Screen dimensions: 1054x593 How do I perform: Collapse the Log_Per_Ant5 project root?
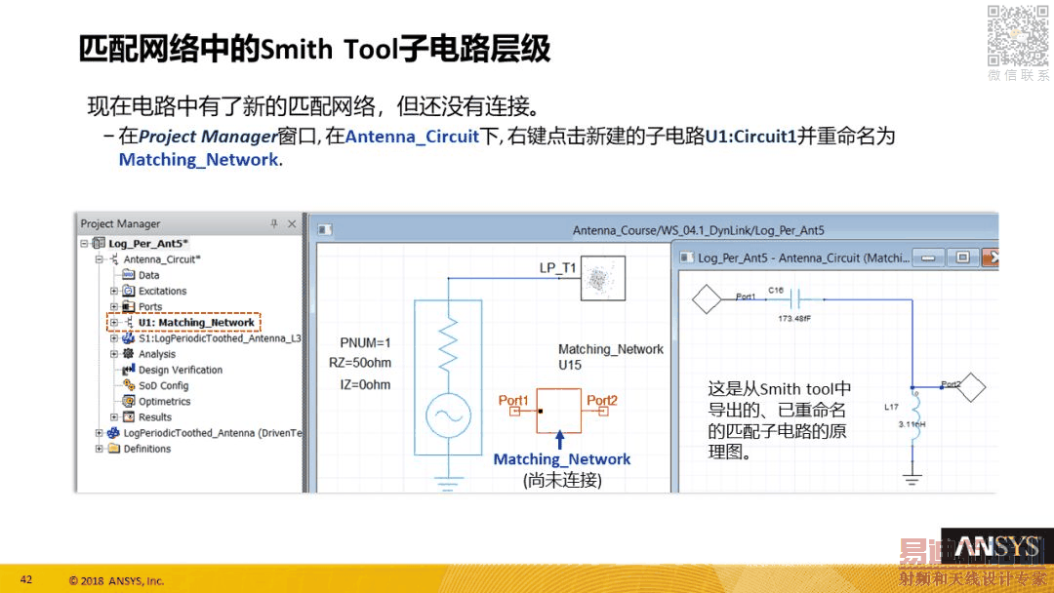coord(84,243)
